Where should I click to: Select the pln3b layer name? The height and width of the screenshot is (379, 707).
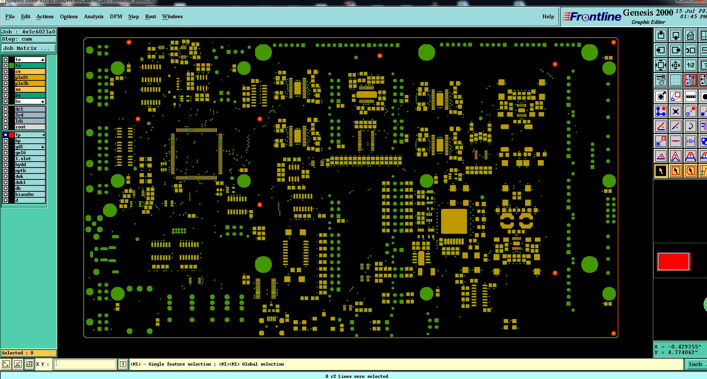pyautogui.click(x=30, y=83)
